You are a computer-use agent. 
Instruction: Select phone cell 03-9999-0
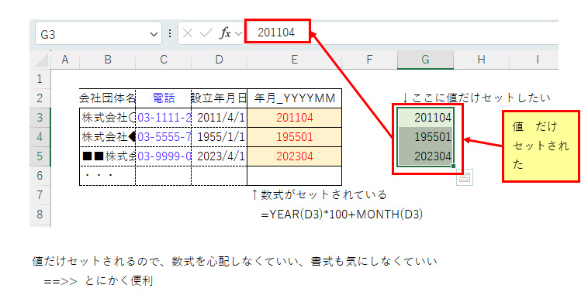[x=164, y=156]
